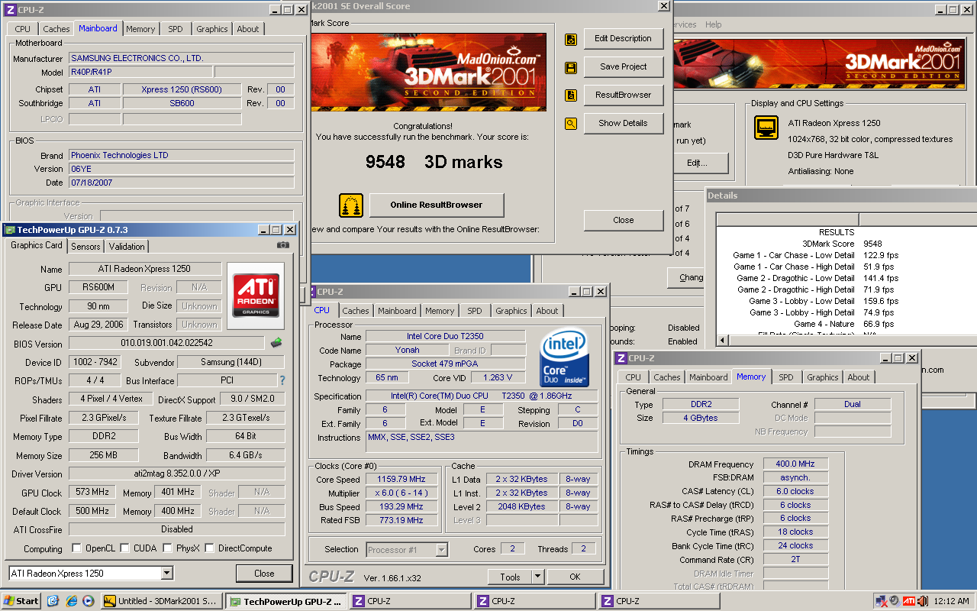This screenshot has width=977, height=611.
Task: Click the GPU-Z Name field showing ATI Radeon Xpress 1250
Action: point(145,269)
